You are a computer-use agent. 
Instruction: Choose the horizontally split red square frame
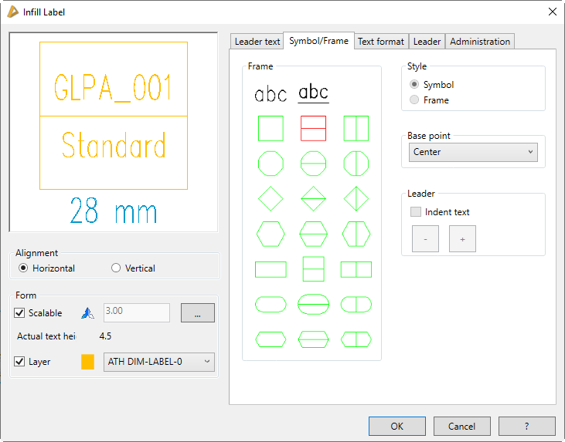(x=313, y=128)
